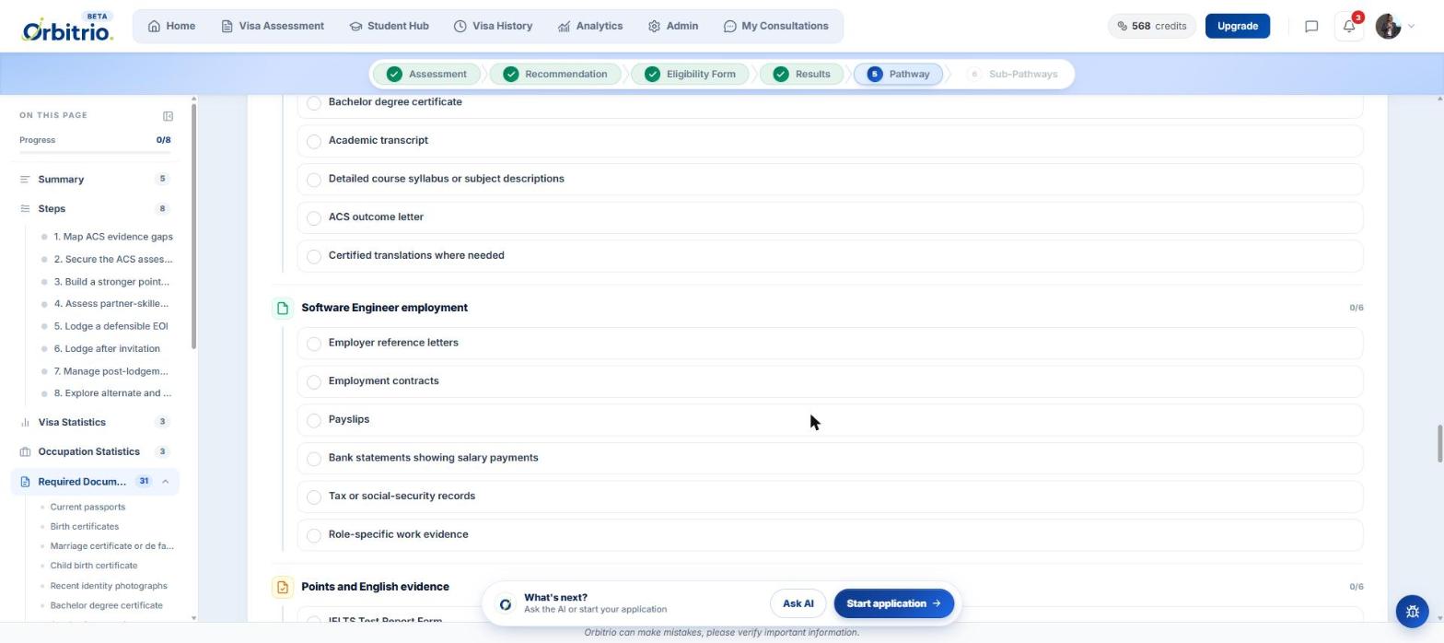Click the Software Engineer employment document icon
The height and width of the screenshot is (643, 1444).
click(x=283, y=308)
